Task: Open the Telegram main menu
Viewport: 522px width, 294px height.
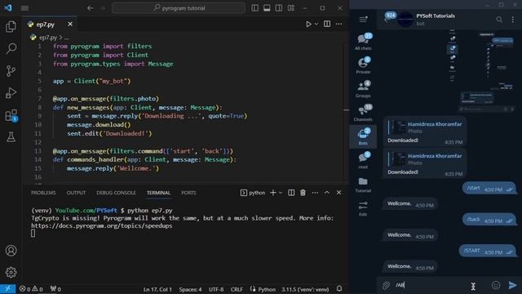Action: pos(363,19)
